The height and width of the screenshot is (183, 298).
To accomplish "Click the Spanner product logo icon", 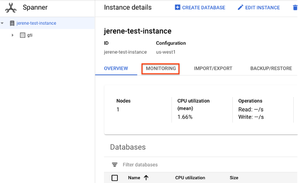I will pos(11,8).
